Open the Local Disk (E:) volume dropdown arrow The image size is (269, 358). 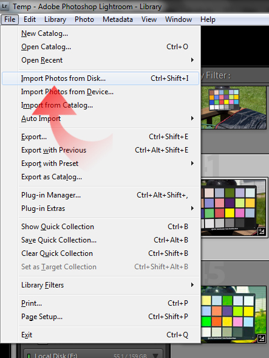(x=155, y=356)
